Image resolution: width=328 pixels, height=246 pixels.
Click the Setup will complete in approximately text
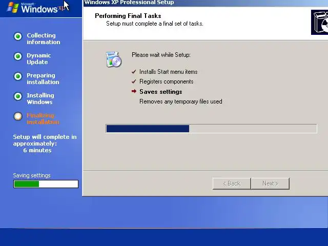45,140
